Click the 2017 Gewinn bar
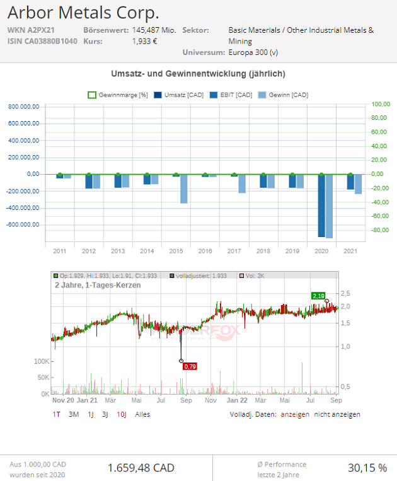Screen dimensions: 397x481 [x=242, y=183]
